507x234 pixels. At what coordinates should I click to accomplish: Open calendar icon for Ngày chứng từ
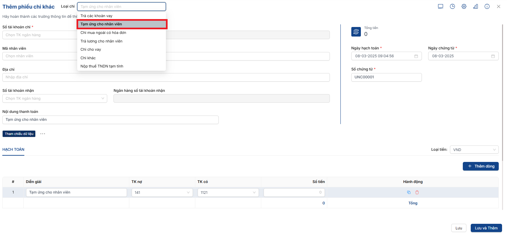(493, 56)
